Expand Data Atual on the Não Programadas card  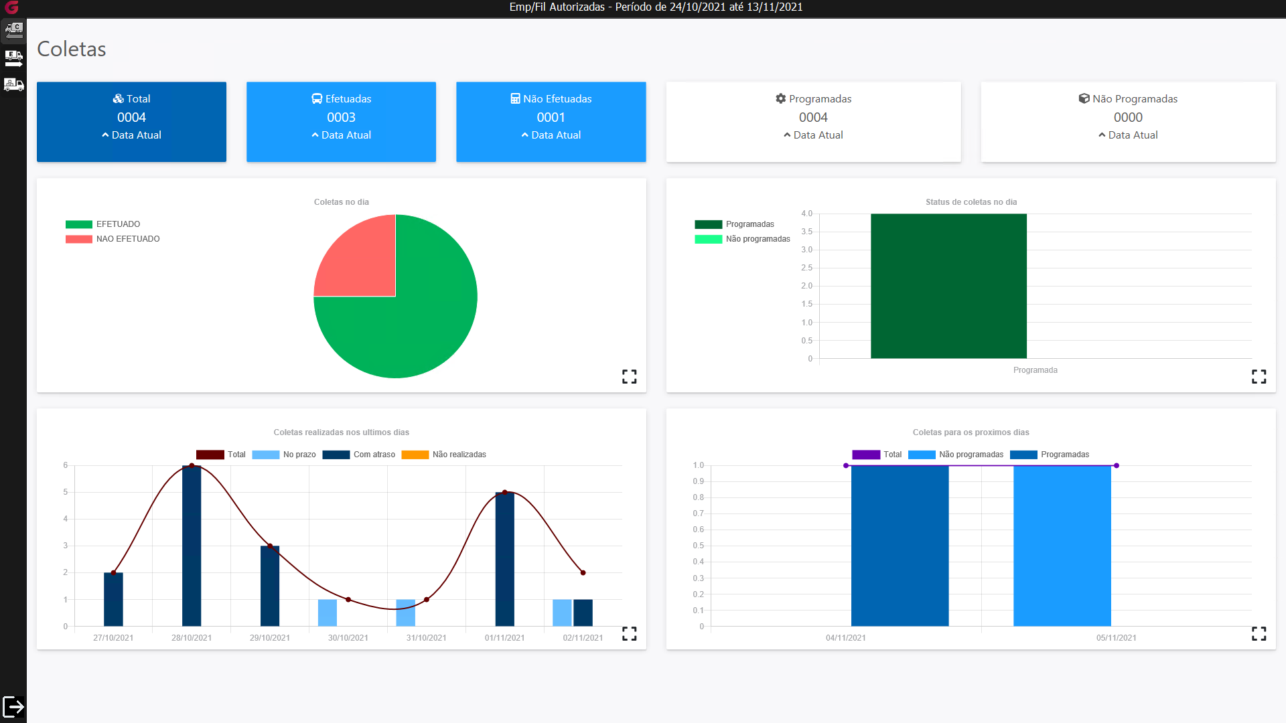1128,135
